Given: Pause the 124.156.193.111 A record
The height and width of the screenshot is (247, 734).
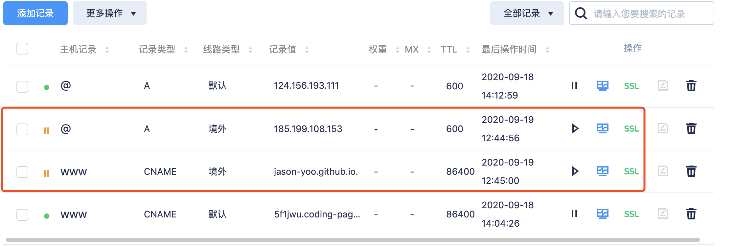Looking at the screenshot, I should point(574,86).
